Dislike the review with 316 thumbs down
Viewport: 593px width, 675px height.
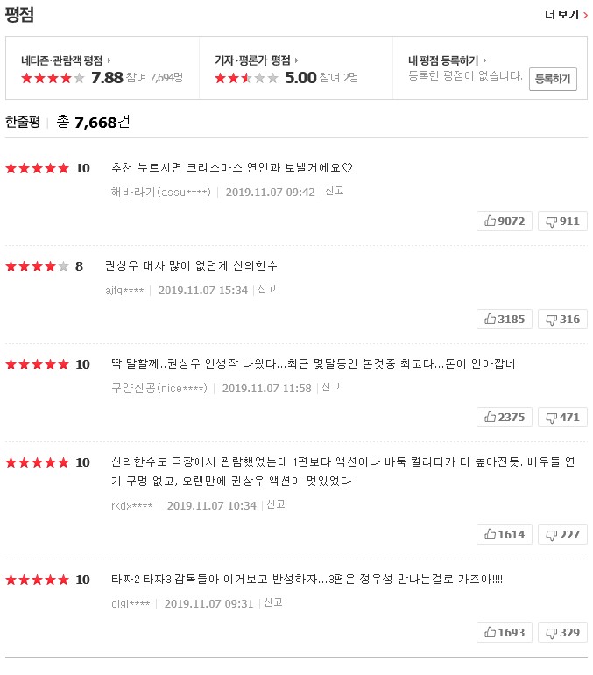(x=562, y=320)
